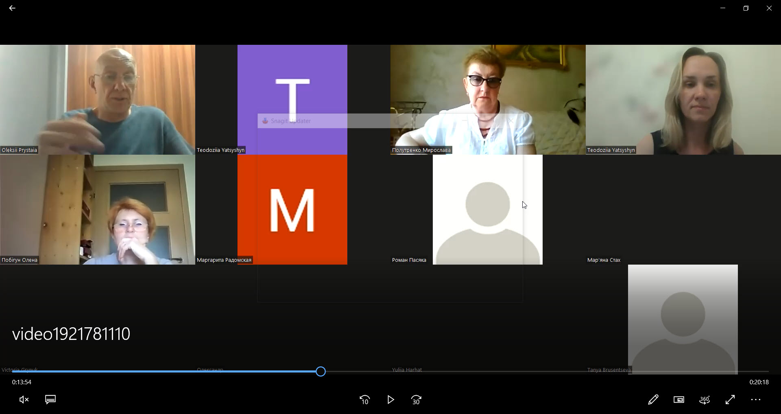This screenshot has height=414, width=781.
Task: Click the seek bar position handle
Action: 321,371
